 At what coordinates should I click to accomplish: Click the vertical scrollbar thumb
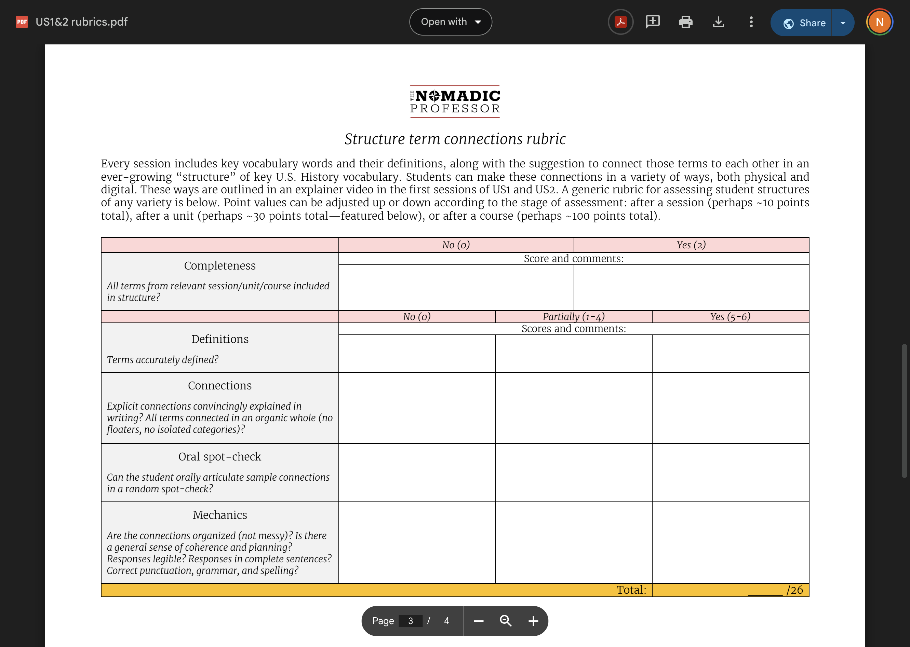point(905,410)
